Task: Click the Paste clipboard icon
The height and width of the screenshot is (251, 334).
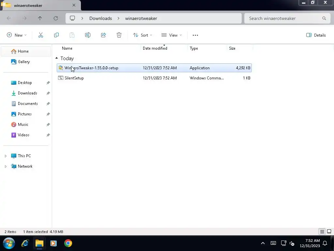Action: 72,35
